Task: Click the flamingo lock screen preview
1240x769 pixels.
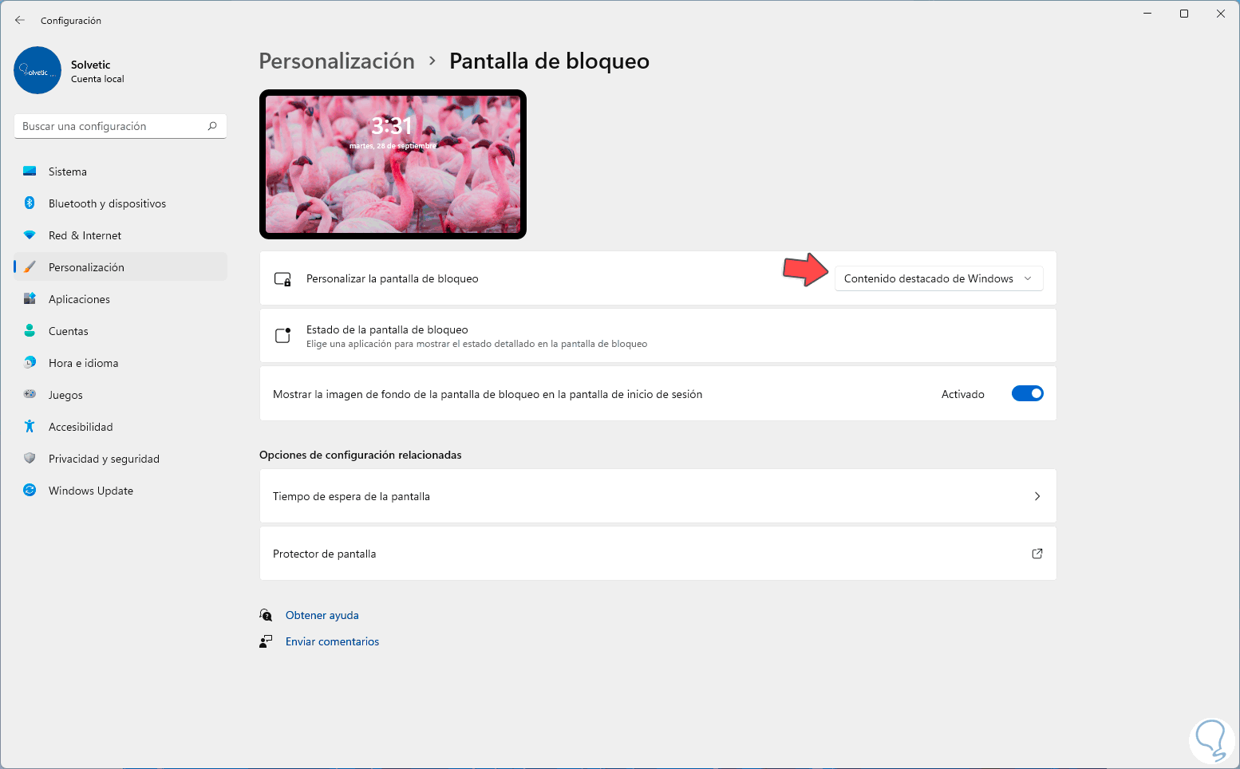Action: click(393, 164)
